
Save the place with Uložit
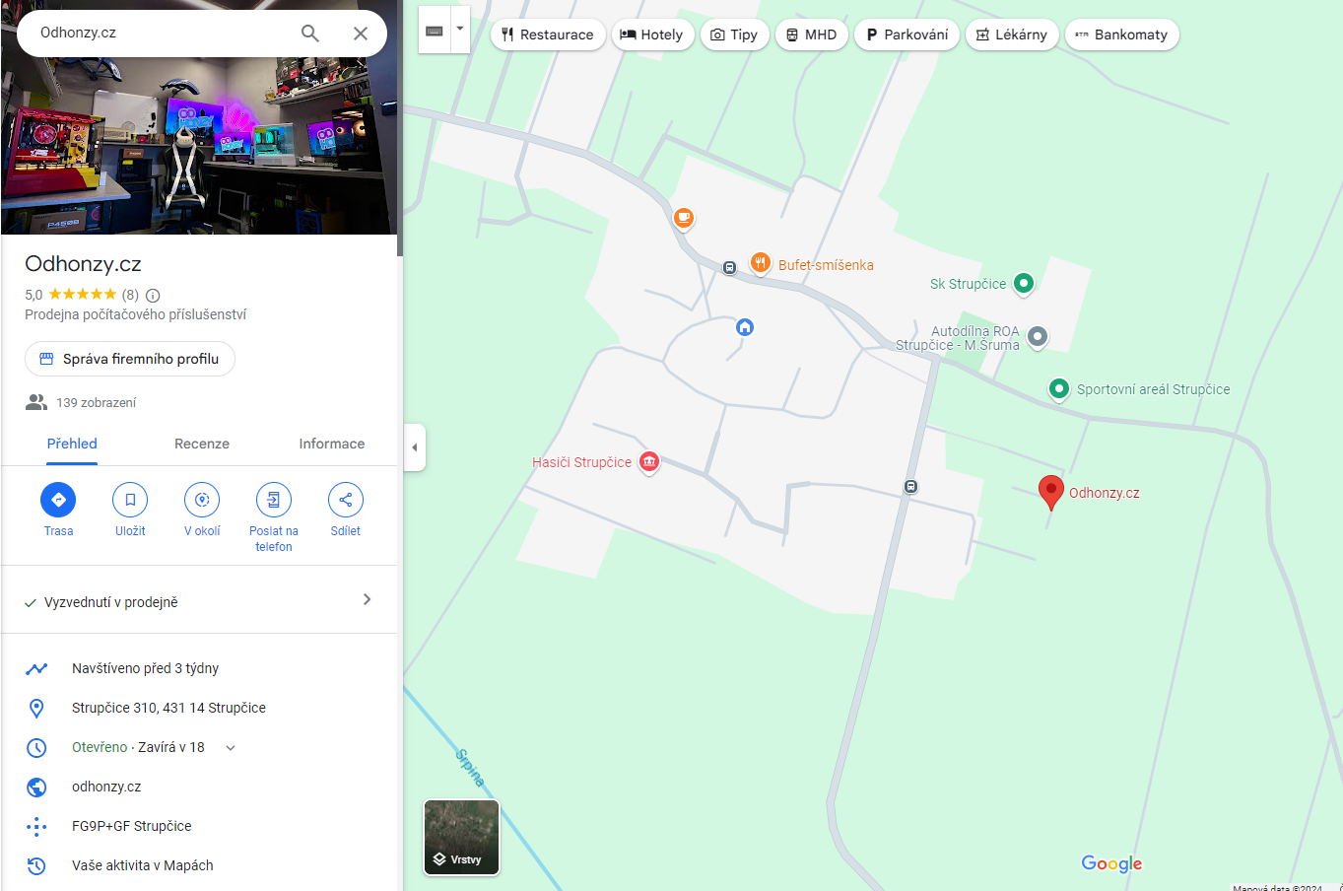tap(130, 510)
